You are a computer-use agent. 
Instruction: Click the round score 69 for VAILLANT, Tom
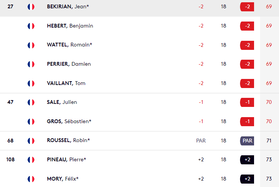click(x=269, y=83)
